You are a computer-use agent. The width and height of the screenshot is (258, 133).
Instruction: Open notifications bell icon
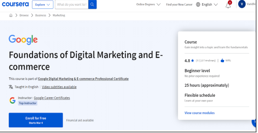(228, 5)
